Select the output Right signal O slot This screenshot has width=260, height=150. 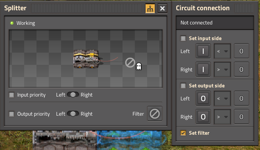pyautogui.click(x=203, y=117)
